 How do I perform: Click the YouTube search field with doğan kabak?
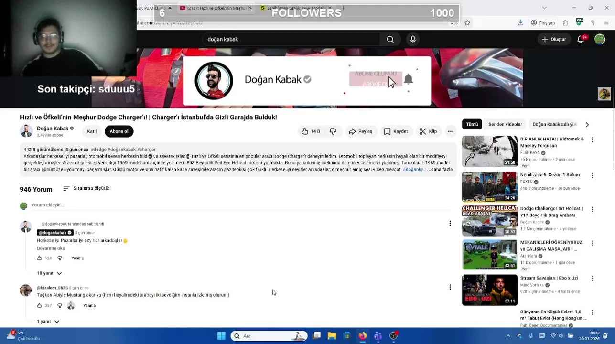point(291,40)
